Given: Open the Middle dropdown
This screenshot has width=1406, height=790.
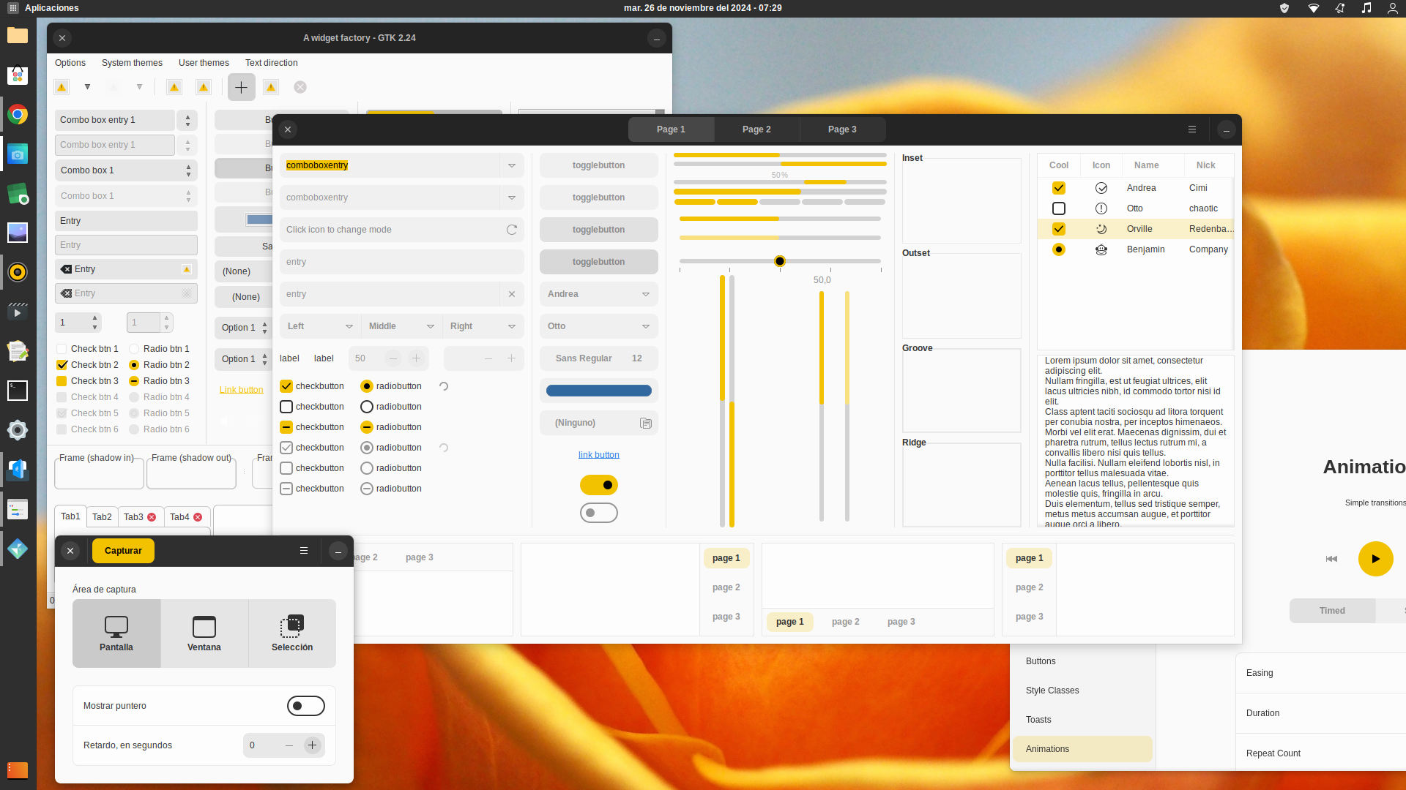Looking at the screenshot, I should (401, 326).
